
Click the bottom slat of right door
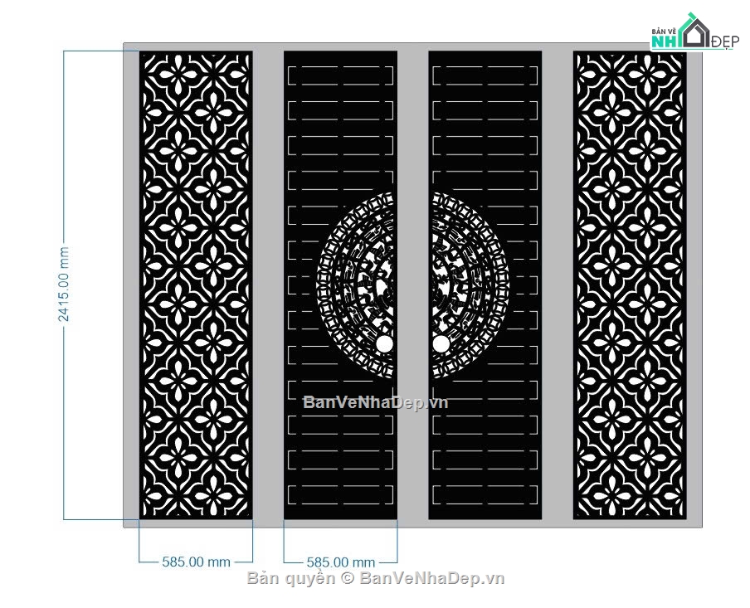click(485, 495)
